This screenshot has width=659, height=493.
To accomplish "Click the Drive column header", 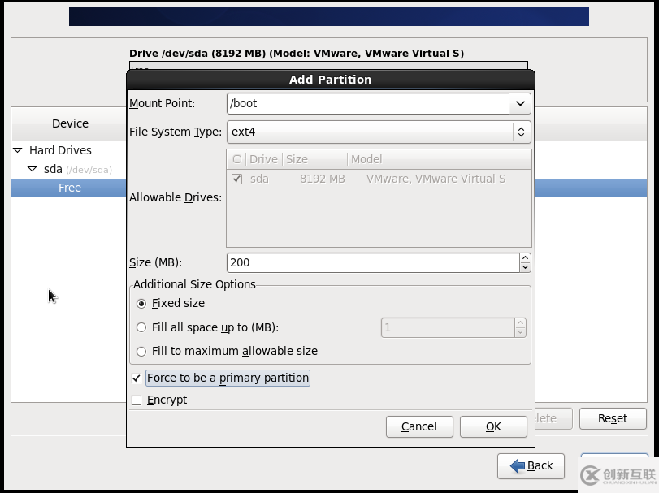I will point(263,159).
